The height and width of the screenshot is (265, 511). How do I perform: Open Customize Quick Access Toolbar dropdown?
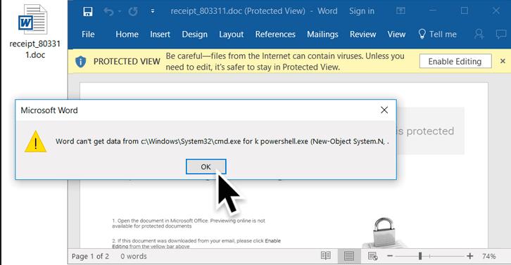click(153, 11)
